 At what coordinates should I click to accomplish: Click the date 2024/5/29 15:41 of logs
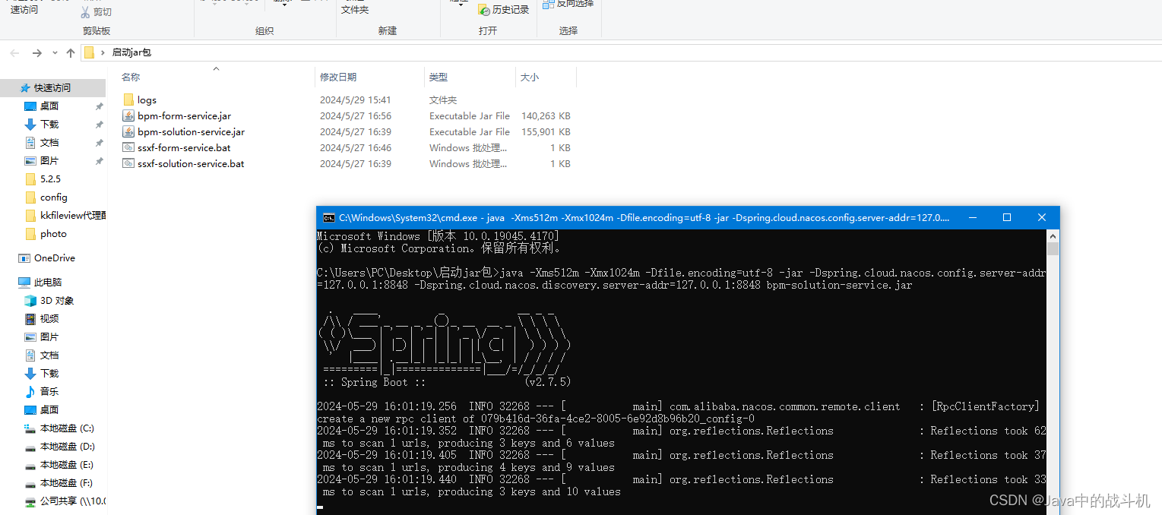pos(356,100)
